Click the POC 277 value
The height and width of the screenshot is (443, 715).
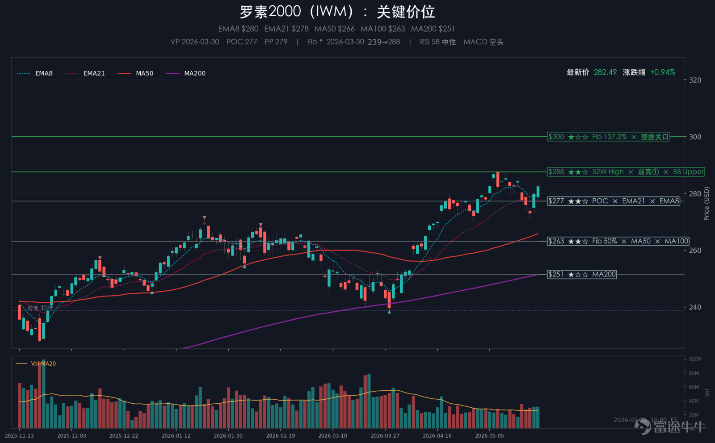click(x=242, y=42)
